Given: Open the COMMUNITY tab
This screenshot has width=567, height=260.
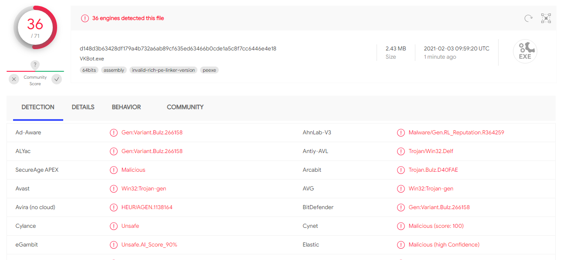Looking at the screenshot, I should (x=185, y=107).
